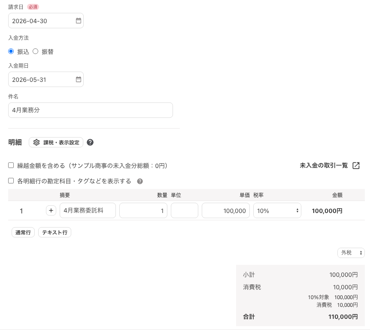The width and height of the screenshot is (370, 330).
Task: Open the 外税 tax mode dropdown
Action: pyautogui.click(x=351, y=253)
